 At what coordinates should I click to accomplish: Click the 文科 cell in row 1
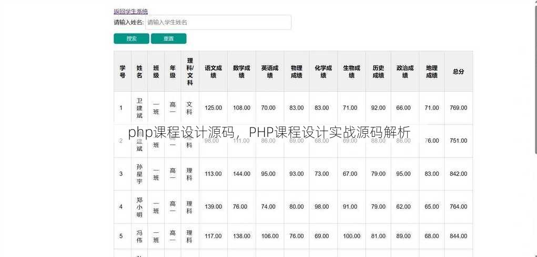coord(189,108)
